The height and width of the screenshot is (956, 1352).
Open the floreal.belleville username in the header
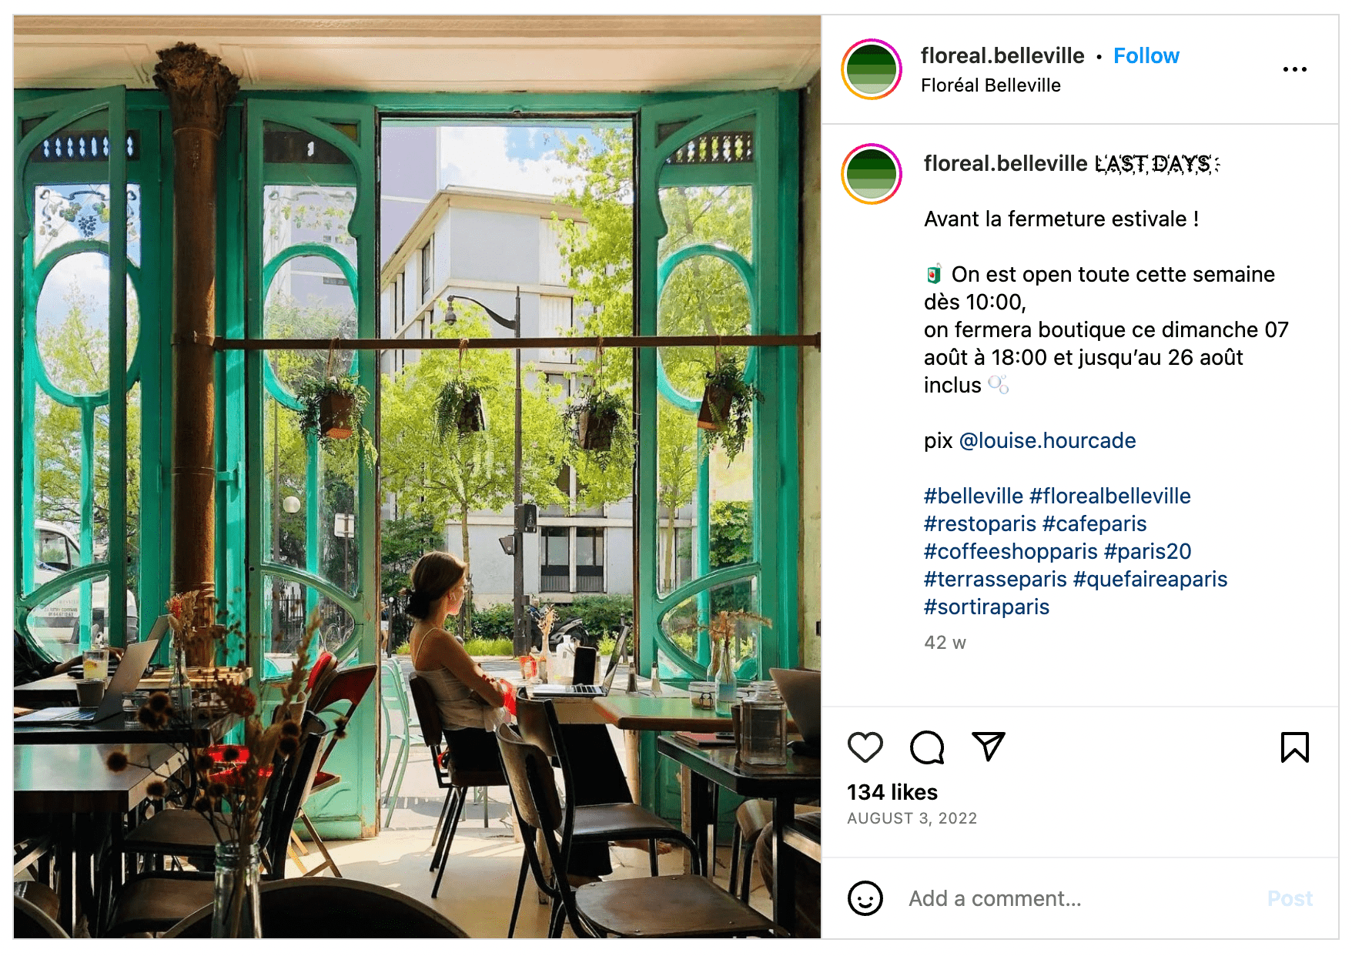tap(1002, 55)
